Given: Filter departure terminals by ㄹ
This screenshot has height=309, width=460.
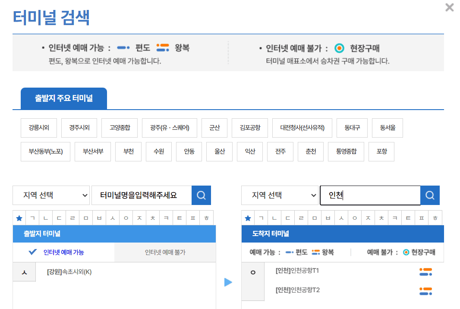Looking at the screenshot, I should click(72, 218).
